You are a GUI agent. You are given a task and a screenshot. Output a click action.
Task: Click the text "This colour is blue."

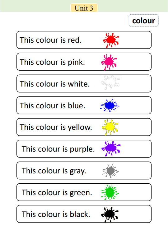point(53,106)
